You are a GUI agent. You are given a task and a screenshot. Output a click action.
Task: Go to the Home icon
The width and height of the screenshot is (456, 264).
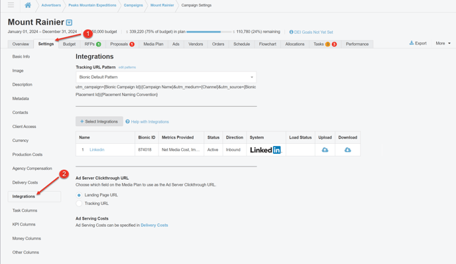28,5
